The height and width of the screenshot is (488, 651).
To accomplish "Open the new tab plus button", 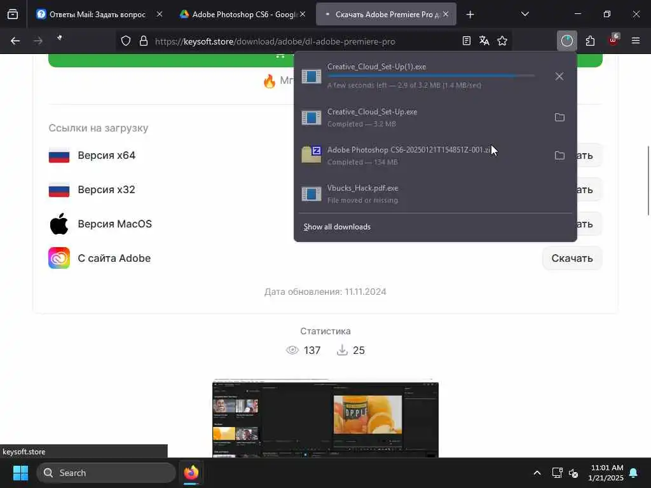I will (x=470, y=15).
